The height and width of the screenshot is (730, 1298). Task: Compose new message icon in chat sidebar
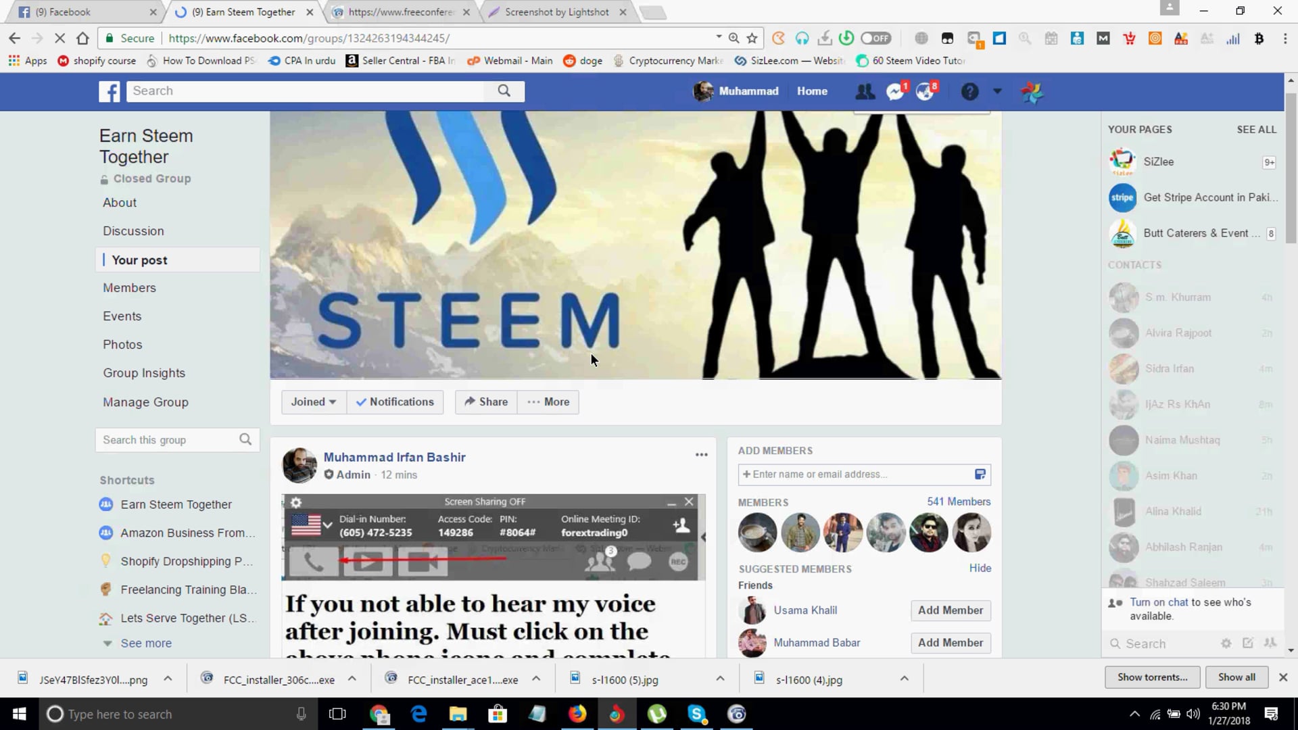[x=1247, y=643]
